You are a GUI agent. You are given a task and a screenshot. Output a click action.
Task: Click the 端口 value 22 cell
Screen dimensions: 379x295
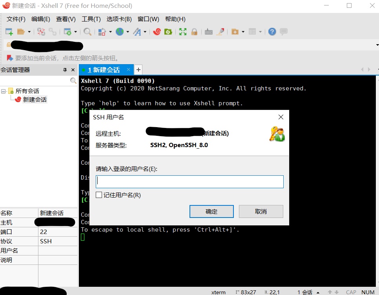58,232
